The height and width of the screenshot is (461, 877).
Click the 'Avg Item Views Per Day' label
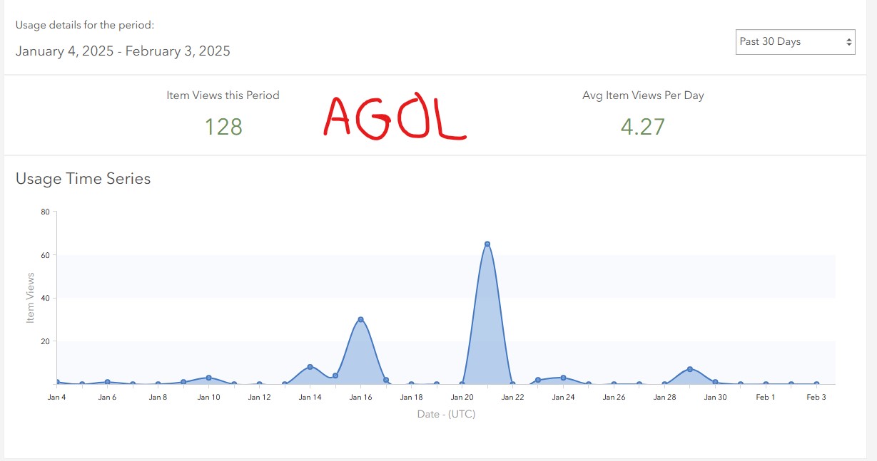click(643, 95)
